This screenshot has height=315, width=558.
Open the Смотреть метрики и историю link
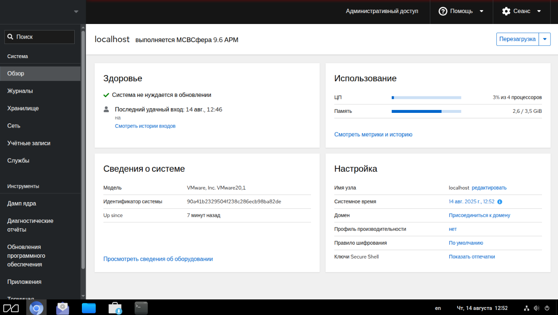click(x=373, y=135)
